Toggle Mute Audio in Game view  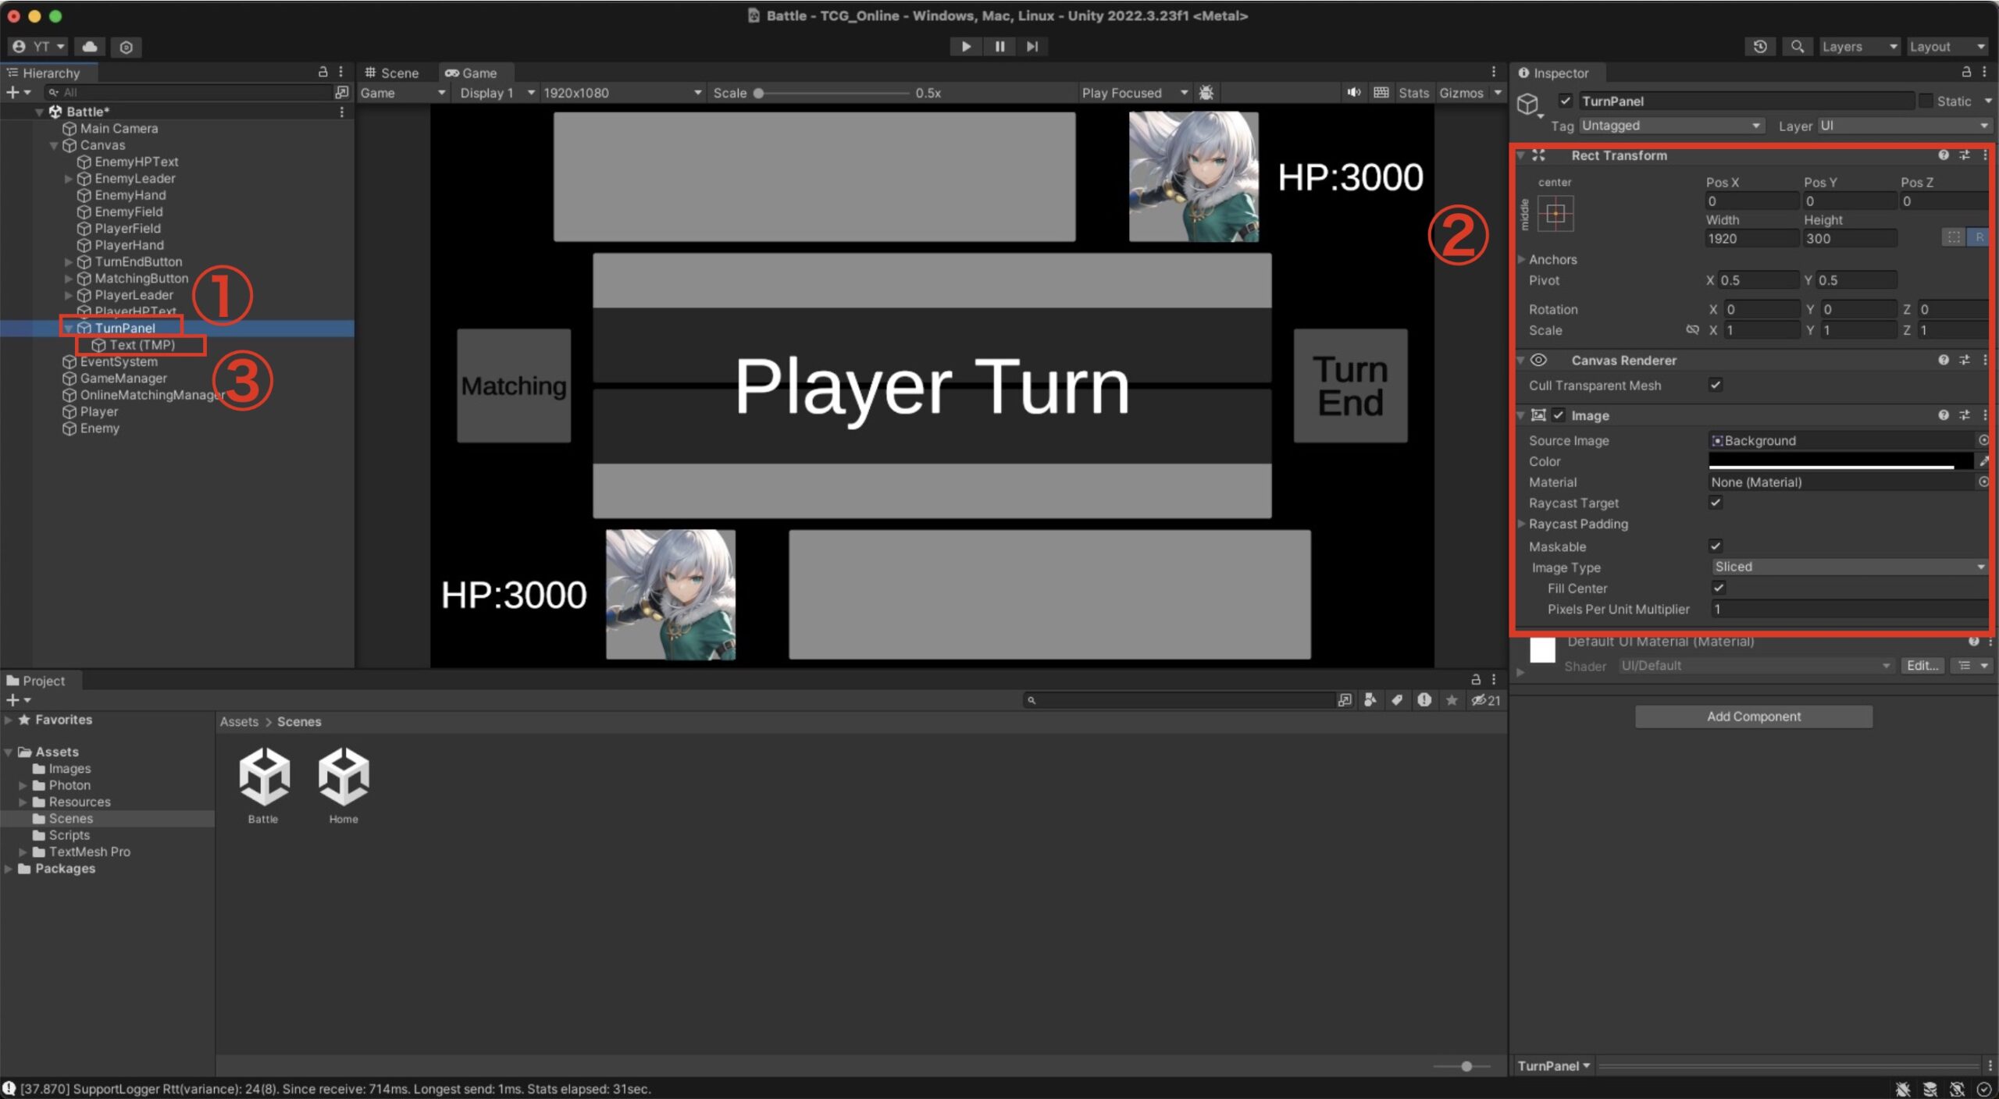(x=1353, y=93)
